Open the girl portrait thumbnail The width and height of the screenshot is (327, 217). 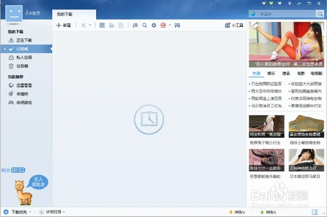click(306, 160)
